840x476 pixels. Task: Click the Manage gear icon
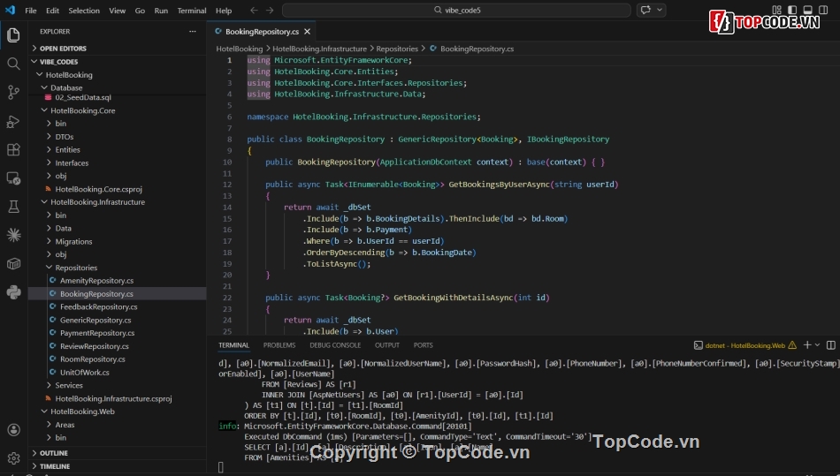coord(13,458)
